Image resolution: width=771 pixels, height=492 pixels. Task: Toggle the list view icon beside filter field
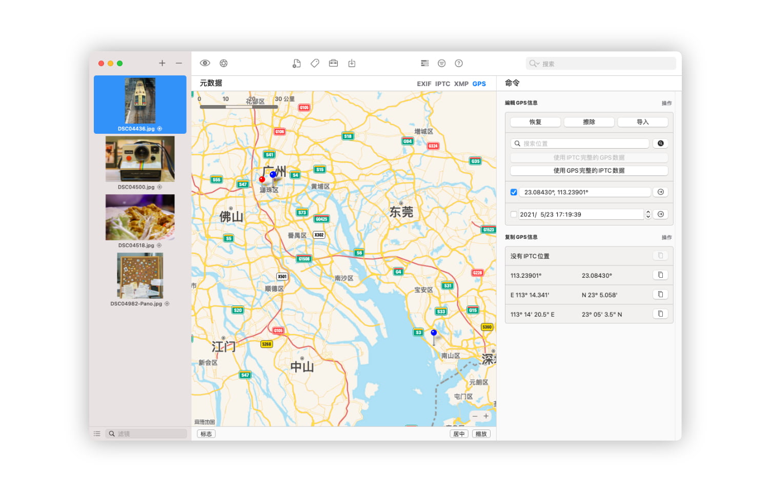click(x=97, y=434)
